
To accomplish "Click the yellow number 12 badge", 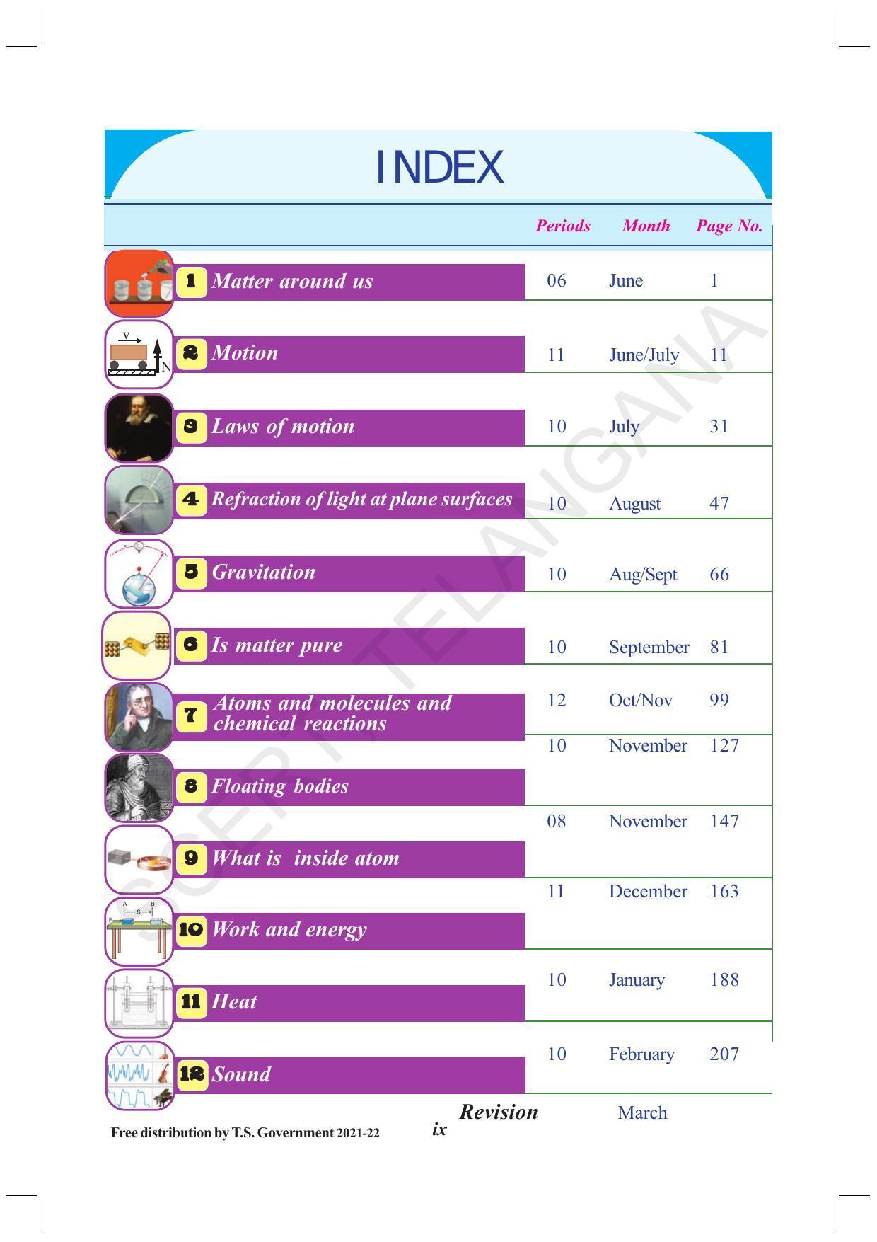I will (192, 1074).
